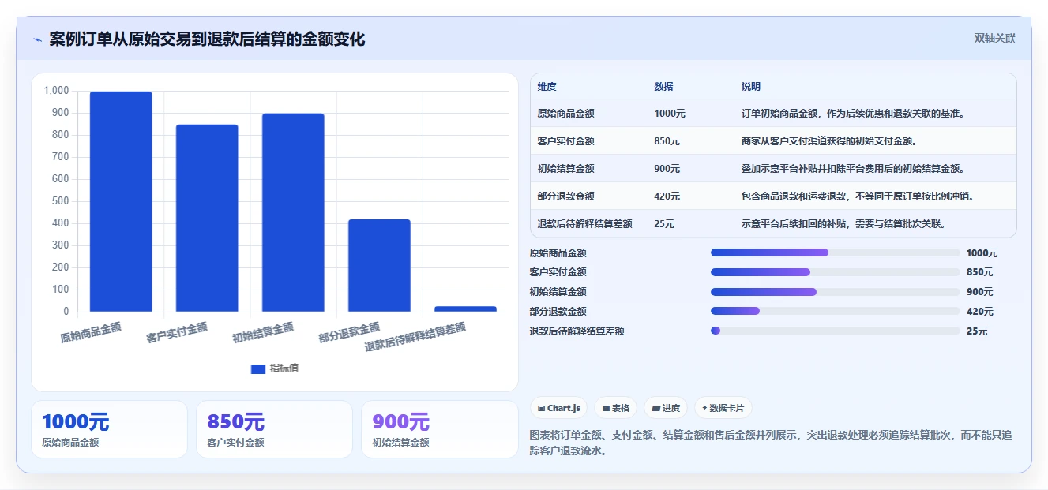Image resolution: width=1048 pixels, height=490 pixels.
Task: Click description starting with 包含商品退款和运费退款
Action: 857,196
